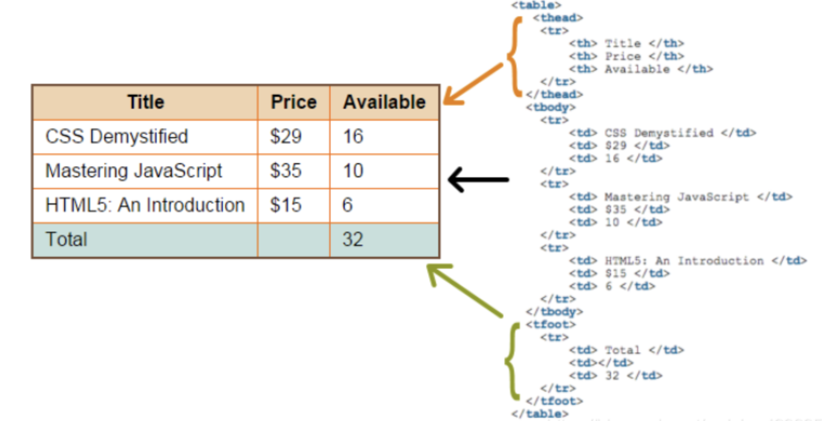The height and width of the screenshot is (421, 822).
Task: Click the HTML5: An Introduction cell
Action: pyautogui.click(x=145, y=206)
